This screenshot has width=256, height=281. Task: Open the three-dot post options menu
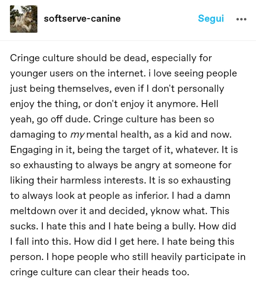(241, 19)
